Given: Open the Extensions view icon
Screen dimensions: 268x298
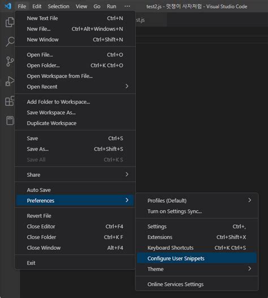Looking at the screenshot, I should pyautogui.click(x=10, y=101).
